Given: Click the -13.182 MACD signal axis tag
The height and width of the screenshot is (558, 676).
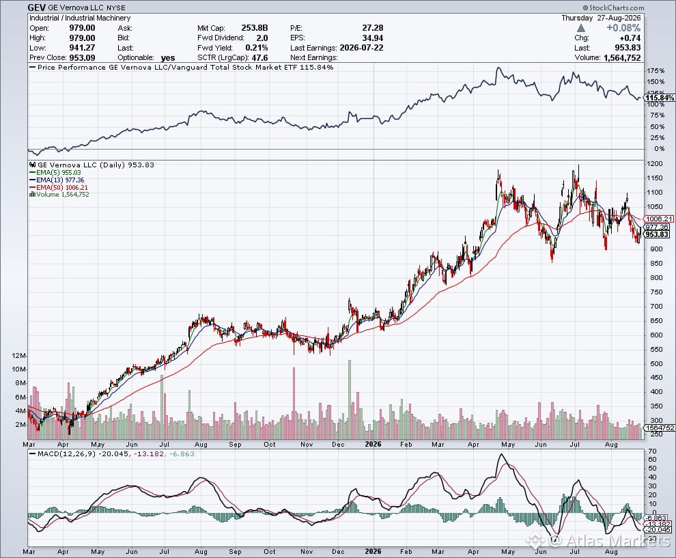Looking at the screenshot, I should 658,524.
